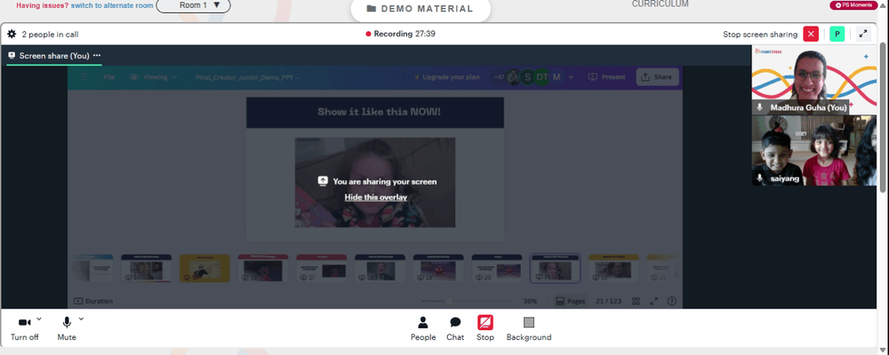Open the Chat panel
The height and width of the screenshot is (355, 889).
[455, 329]
